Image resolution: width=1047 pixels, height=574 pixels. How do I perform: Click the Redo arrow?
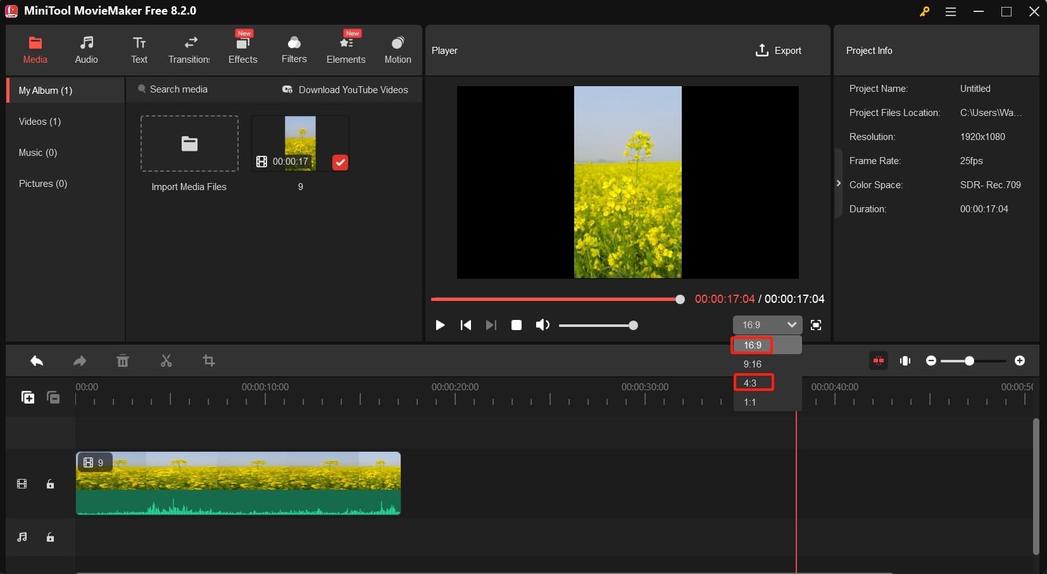(80, 361)
